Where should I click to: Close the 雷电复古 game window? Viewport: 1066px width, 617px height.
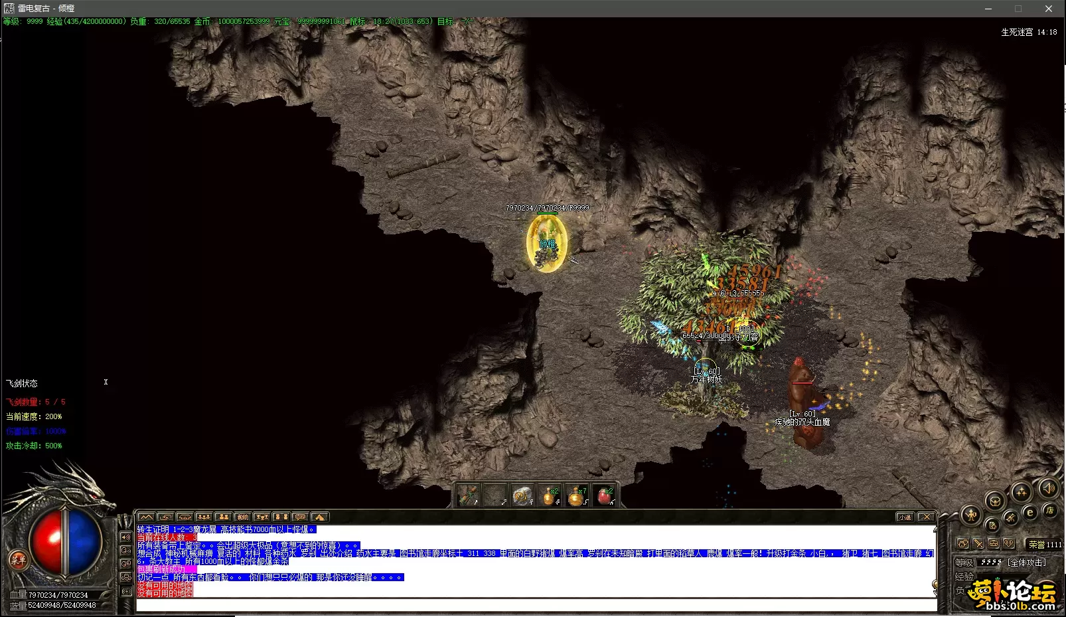pos(1049,9)
